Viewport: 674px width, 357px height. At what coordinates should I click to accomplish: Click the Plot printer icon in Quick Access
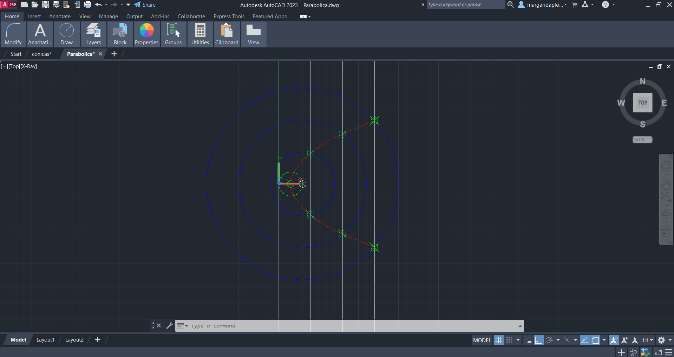pos(88,5)
